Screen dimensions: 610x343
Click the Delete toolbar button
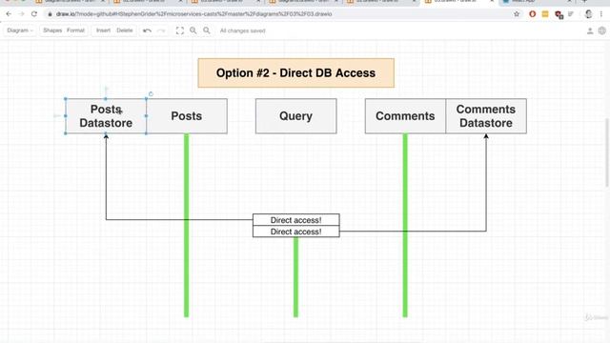point(125,30)
